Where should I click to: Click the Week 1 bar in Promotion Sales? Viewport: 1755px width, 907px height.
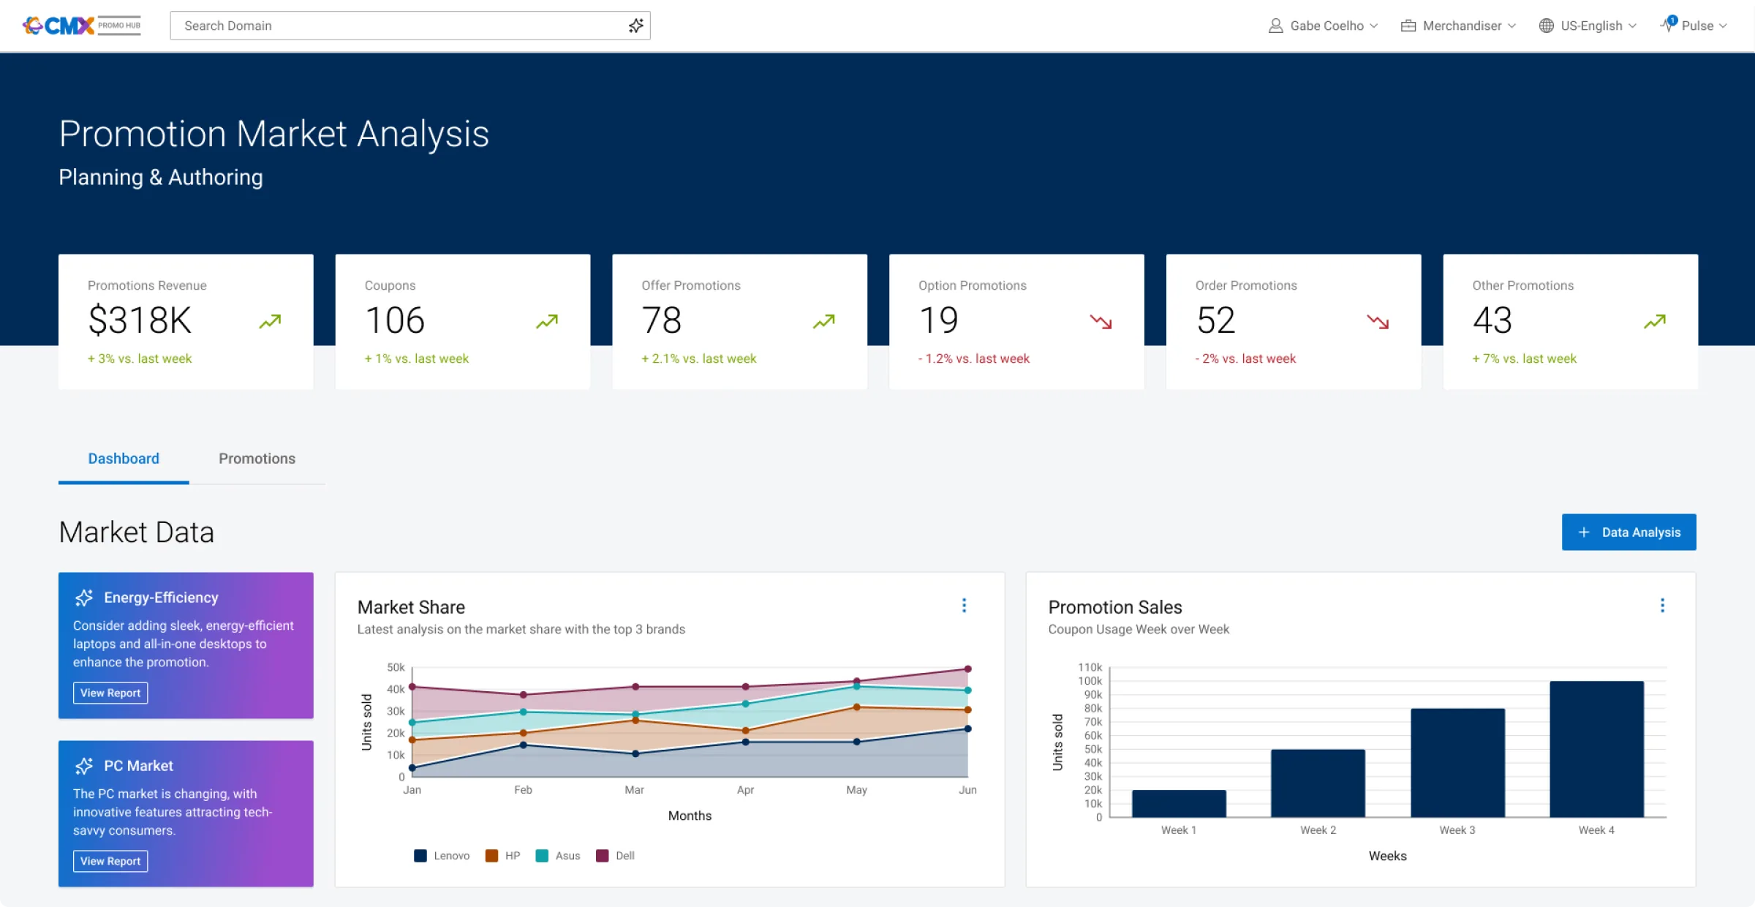[x=1179, y=803]
